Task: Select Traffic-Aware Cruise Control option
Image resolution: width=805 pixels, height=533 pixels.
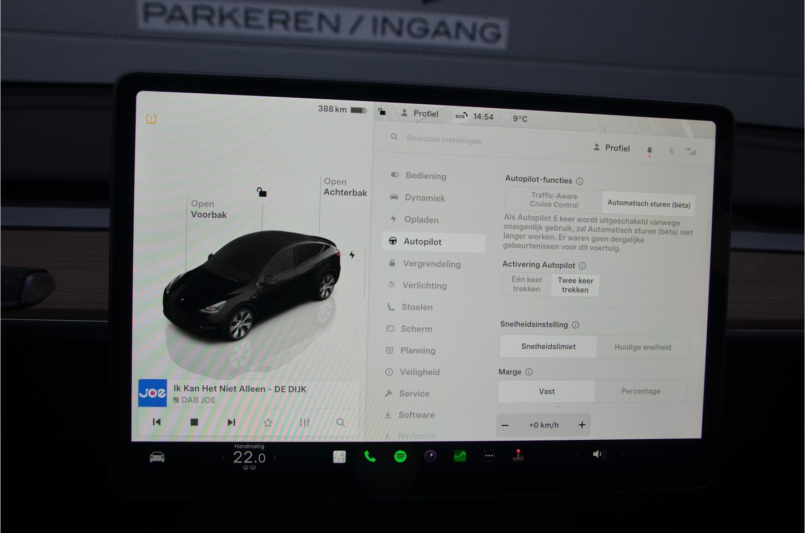Action: click(x=554, y=200)
